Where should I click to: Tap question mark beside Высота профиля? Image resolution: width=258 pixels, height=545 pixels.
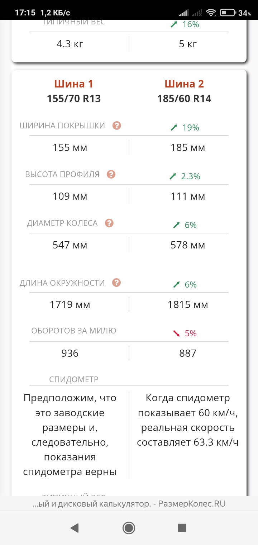pos(111,175)
